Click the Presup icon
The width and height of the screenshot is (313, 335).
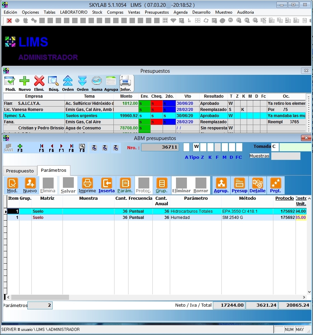click(239, 185)
